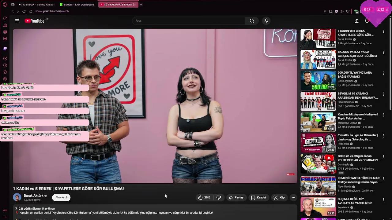
Task: Go back with the browser back arrow
Action: 13,11
